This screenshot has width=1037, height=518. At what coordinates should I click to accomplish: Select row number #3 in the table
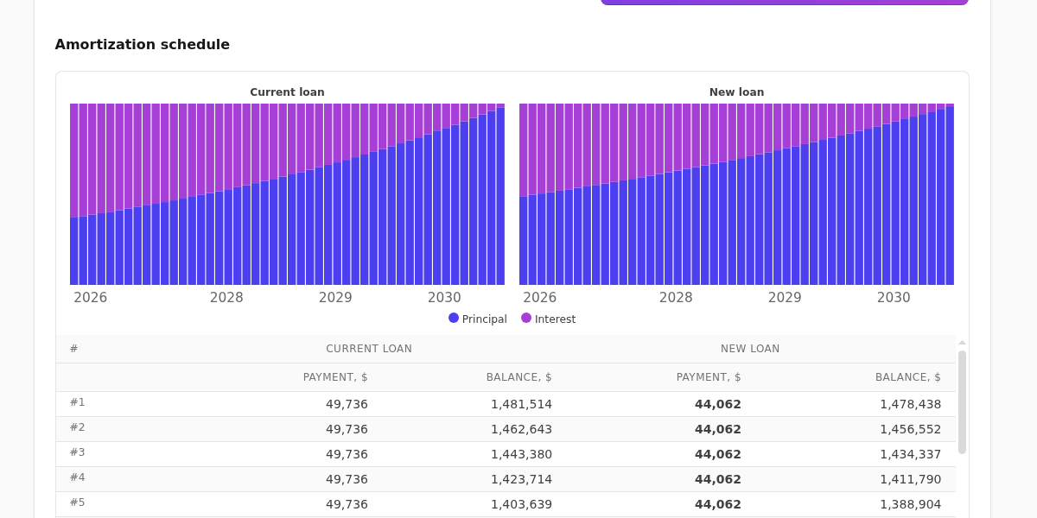(x=78, y=452)
